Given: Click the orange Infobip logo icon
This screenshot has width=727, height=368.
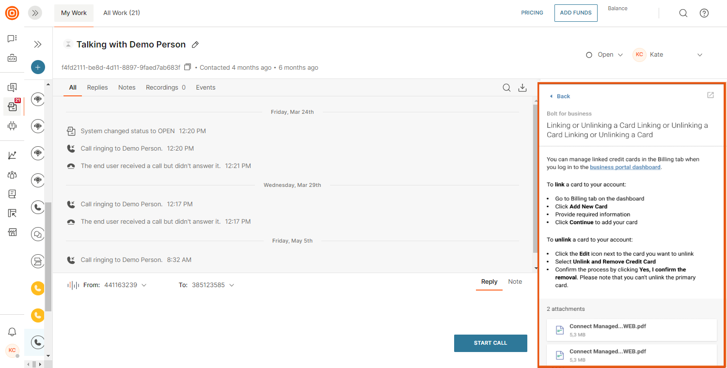Looking at the screenshot, I should (12, 13).
